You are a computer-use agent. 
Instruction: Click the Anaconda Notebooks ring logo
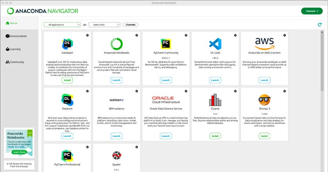point(116,44)
